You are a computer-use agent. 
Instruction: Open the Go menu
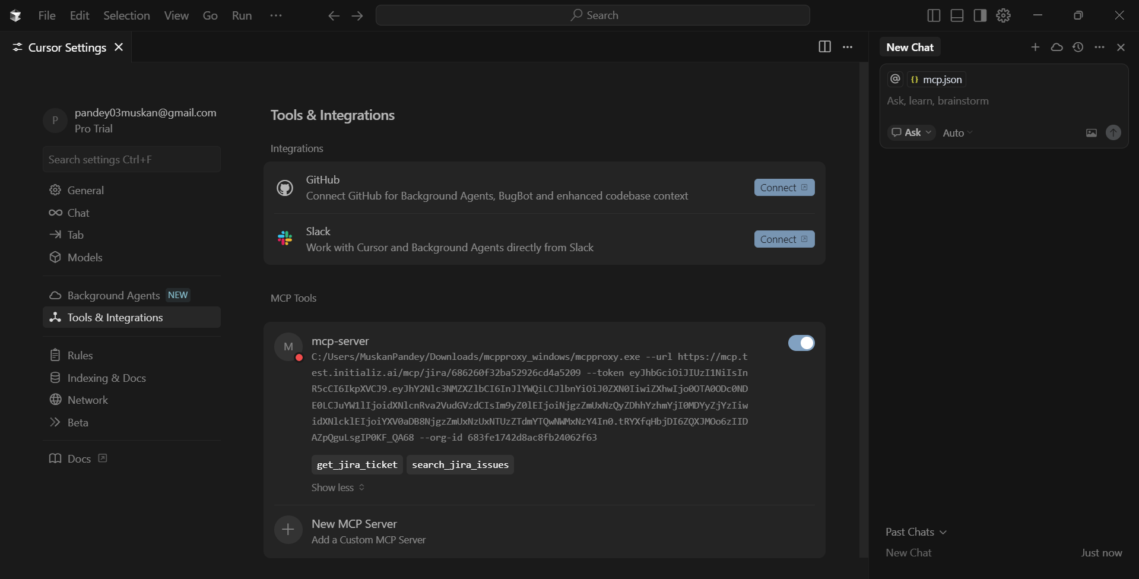[210, 15]
